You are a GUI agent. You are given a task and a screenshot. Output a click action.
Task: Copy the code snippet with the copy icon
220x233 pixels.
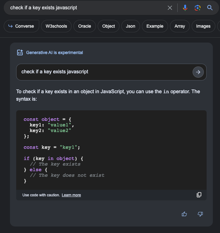pyautogui.click(x=199, y=195)
